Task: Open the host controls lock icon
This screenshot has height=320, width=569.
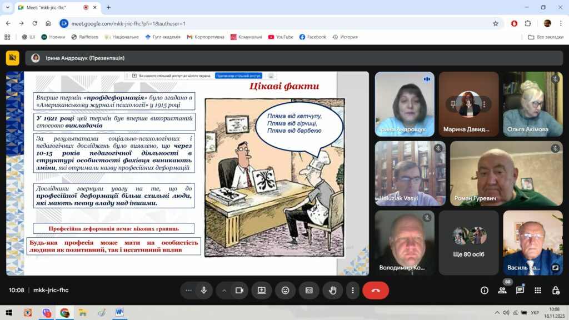Action: pos(556,290)
